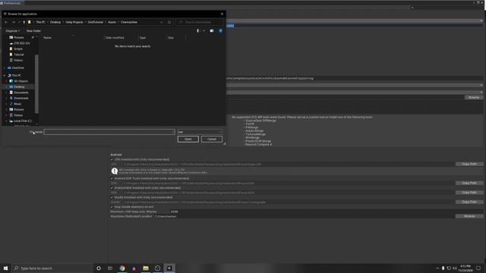Open Local Disk (C:)
486x273 pixels.
[x=22, y=121]
